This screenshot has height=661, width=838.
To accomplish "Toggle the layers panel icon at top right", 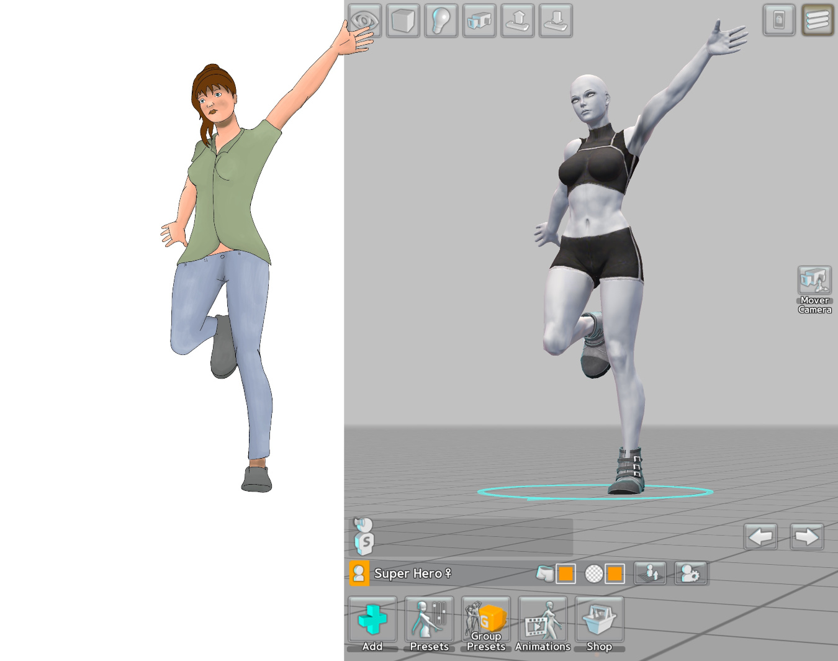I will point(817,20).
